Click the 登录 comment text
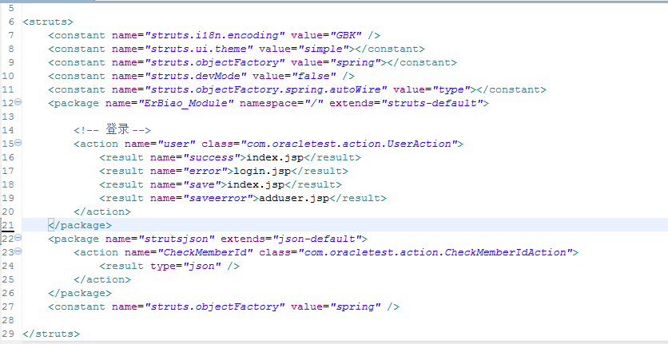Screen dimensions: 668x344 tap(117, 130)
